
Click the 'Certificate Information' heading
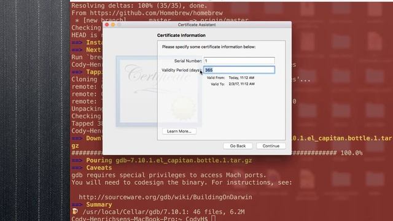[x=181, y=36]
